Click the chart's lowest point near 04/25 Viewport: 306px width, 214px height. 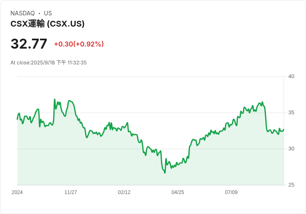tap(165, 172)
